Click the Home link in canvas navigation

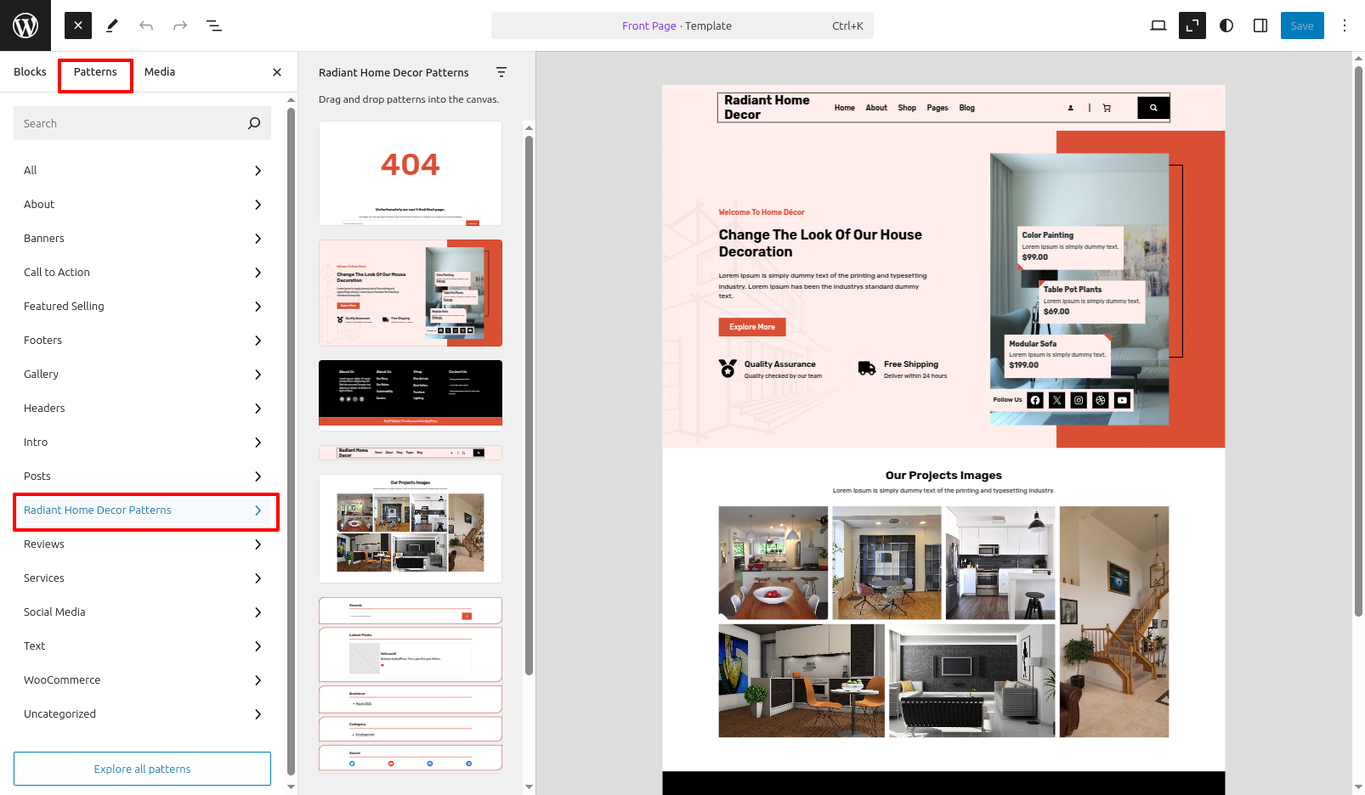coord(845,108)
